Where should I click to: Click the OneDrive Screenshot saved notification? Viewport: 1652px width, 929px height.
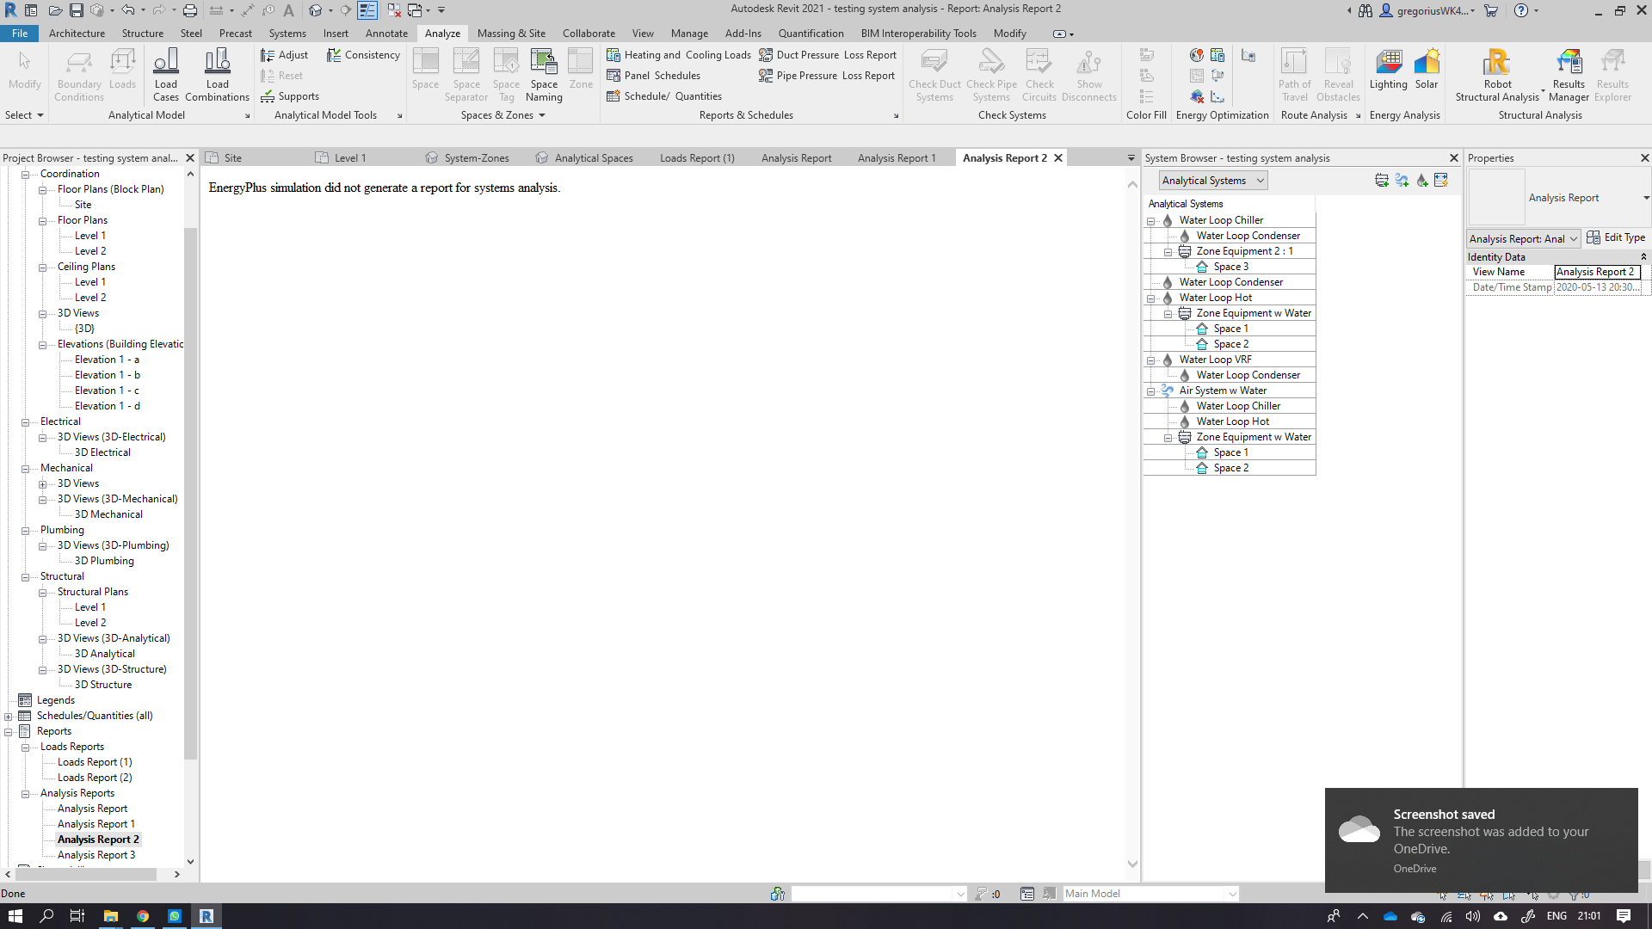coord(1481,840)
